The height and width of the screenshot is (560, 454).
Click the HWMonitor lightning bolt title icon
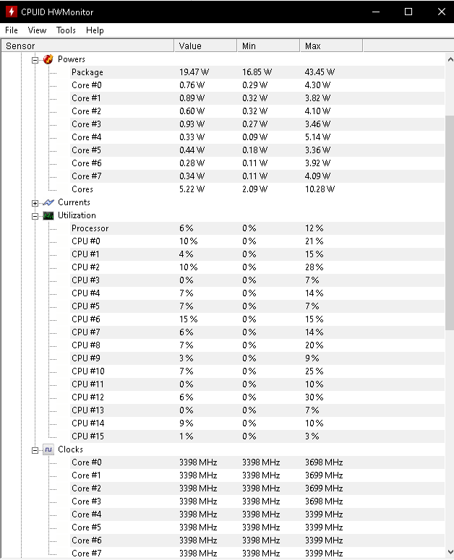11,12
